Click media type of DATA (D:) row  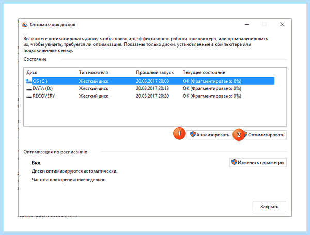pos(94,88)
